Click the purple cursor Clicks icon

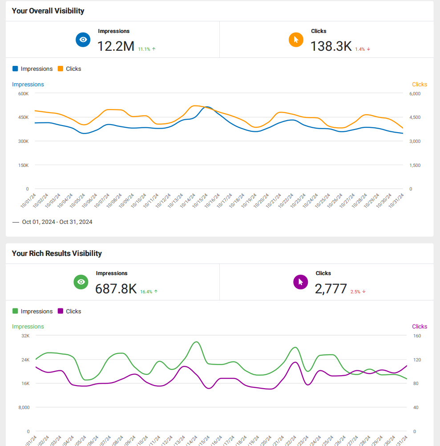[x=300, y=282]
